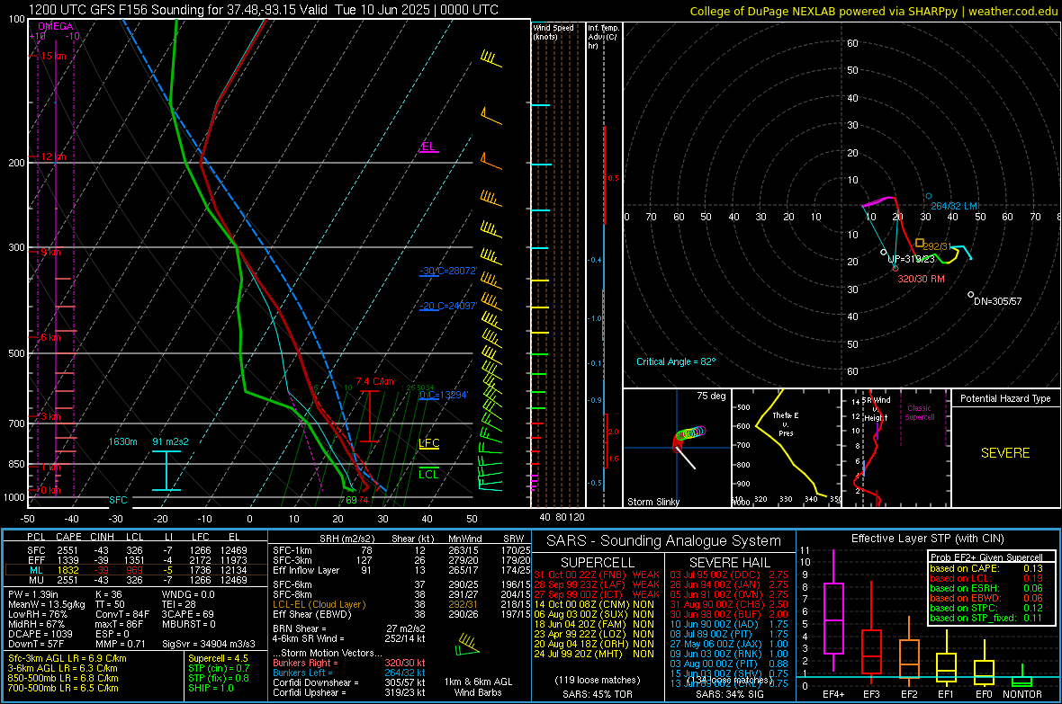Click the SigSvr = 34904 m3/s3 value
This screenshot has width=1062, height=704.
pyautogui.click(x=209, y=644)
